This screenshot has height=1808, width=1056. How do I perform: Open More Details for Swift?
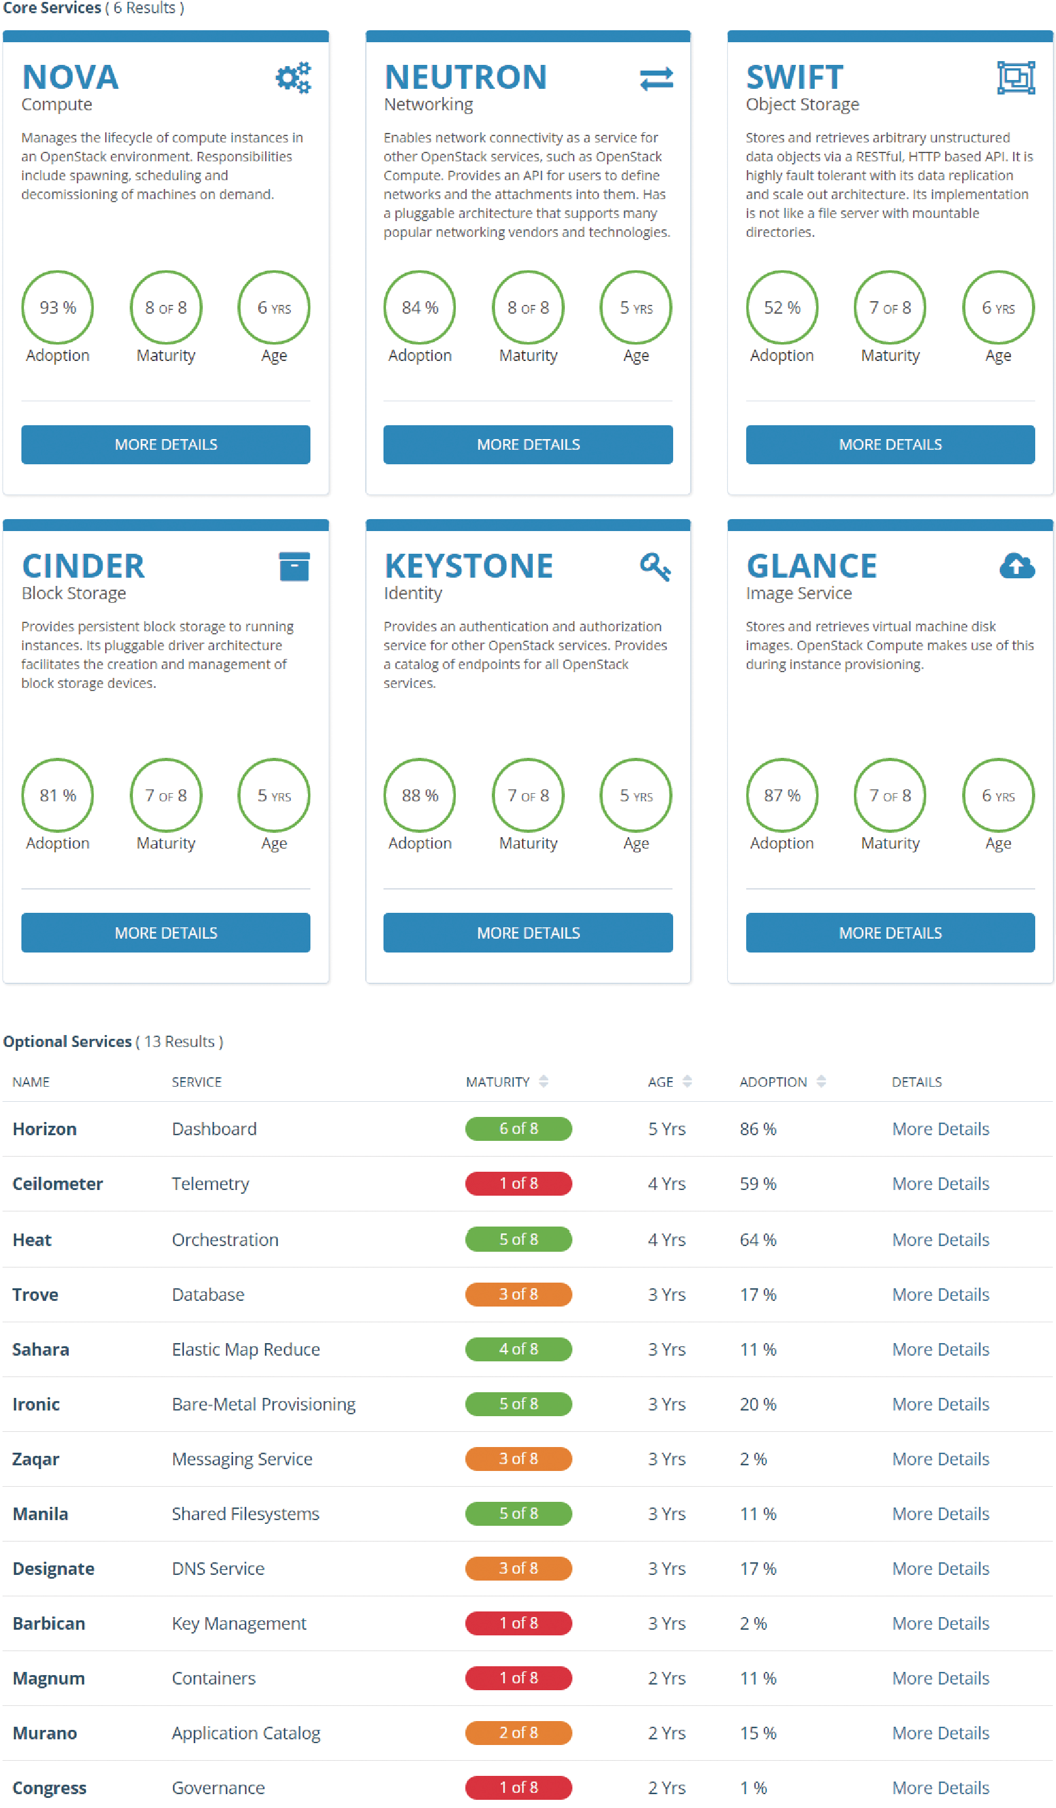890,444
